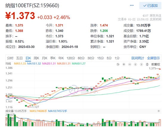Click the +2.46% change percentage
The width and height of the screenshot is (165, 127).
(62, 18)
